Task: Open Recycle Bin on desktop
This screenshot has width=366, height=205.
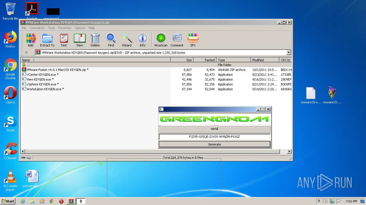Action: (10, 11)
